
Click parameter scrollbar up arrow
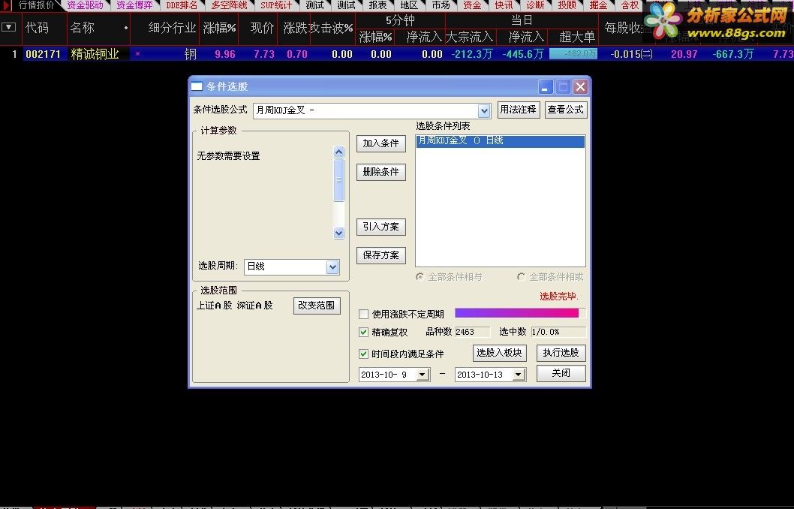338,152
